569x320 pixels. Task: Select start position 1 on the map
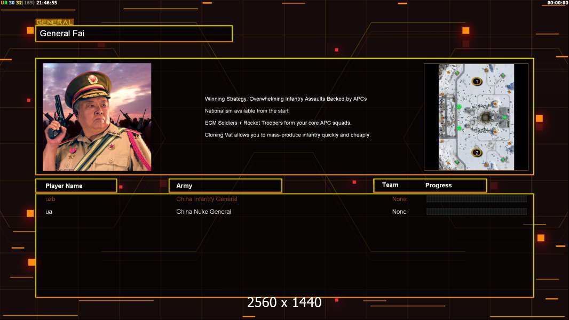pyautogui.click(x=477, y=82)
